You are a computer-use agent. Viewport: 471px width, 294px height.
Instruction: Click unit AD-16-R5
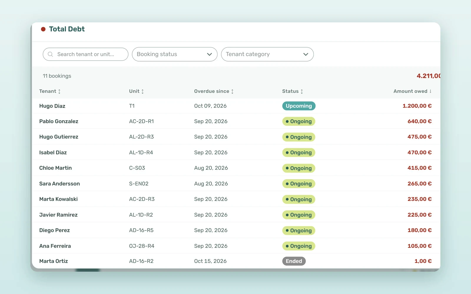[x=141, y=230]
